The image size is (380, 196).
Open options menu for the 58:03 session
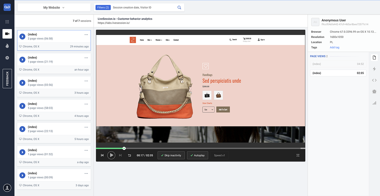click(86, 104)
